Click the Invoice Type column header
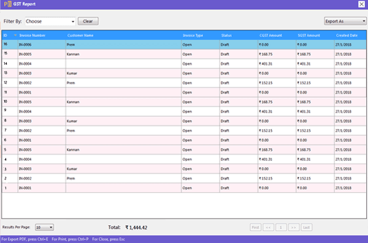Image resolution: width=368 pixels, height=243 pixels. click(193, 36)
